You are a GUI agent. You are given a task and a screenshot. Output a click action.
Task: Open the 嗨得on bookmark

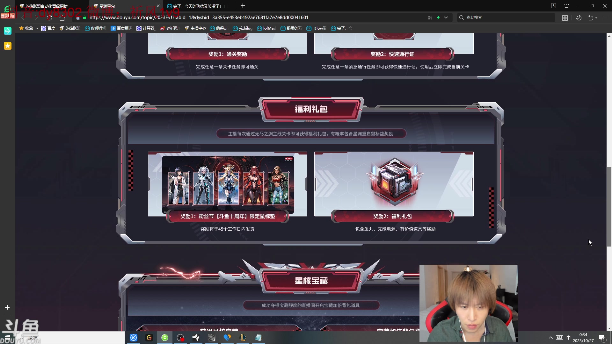[x=219, y=28]
